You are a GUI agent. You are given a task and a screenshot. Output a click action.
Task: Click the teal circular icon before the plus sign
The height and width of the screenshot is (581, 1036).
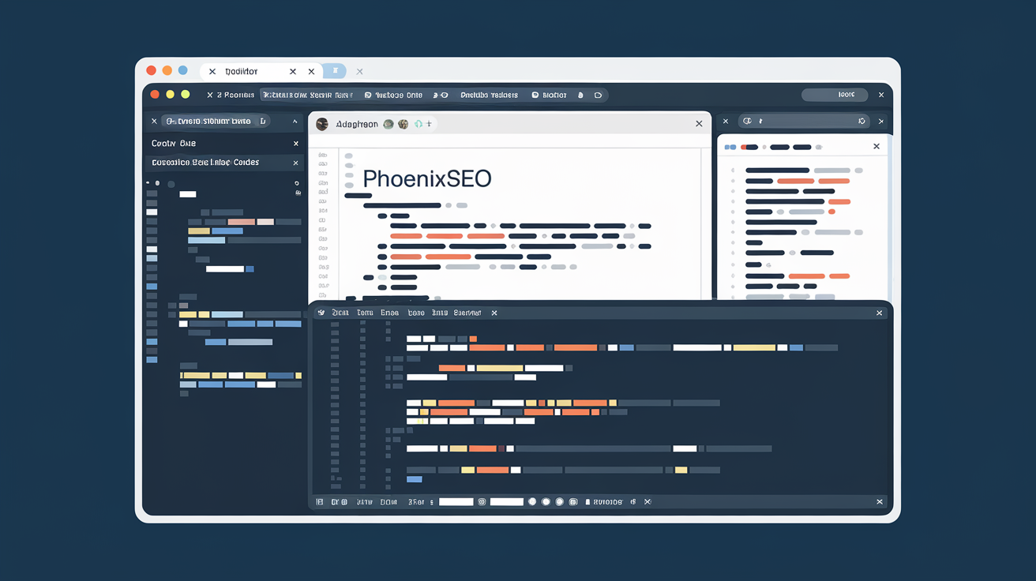[418, 124]
